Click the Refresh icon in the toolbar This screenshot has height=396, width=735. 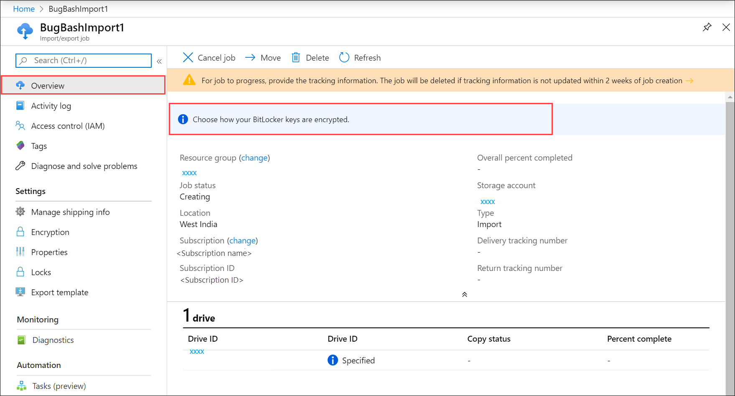pyautogui.click(x=344, y=57)
